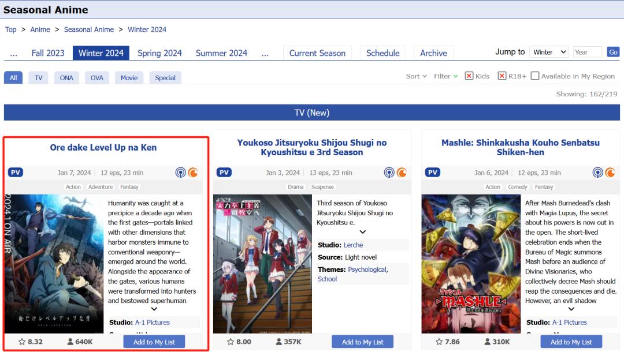Filter by Movie type
This screenshot has width=624, height=352.
coord(129,78)
